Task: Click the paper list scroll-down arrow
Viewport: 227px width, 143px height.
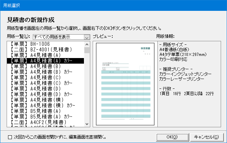Action: (x=87, y=124)
